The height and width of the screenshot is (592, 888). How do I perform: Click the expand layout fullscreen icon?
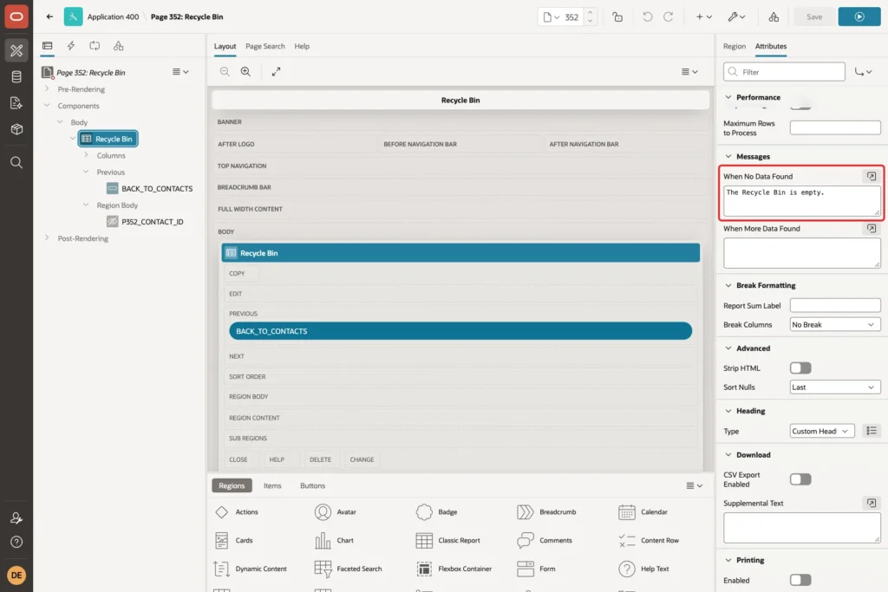click(x=276, y=71)
